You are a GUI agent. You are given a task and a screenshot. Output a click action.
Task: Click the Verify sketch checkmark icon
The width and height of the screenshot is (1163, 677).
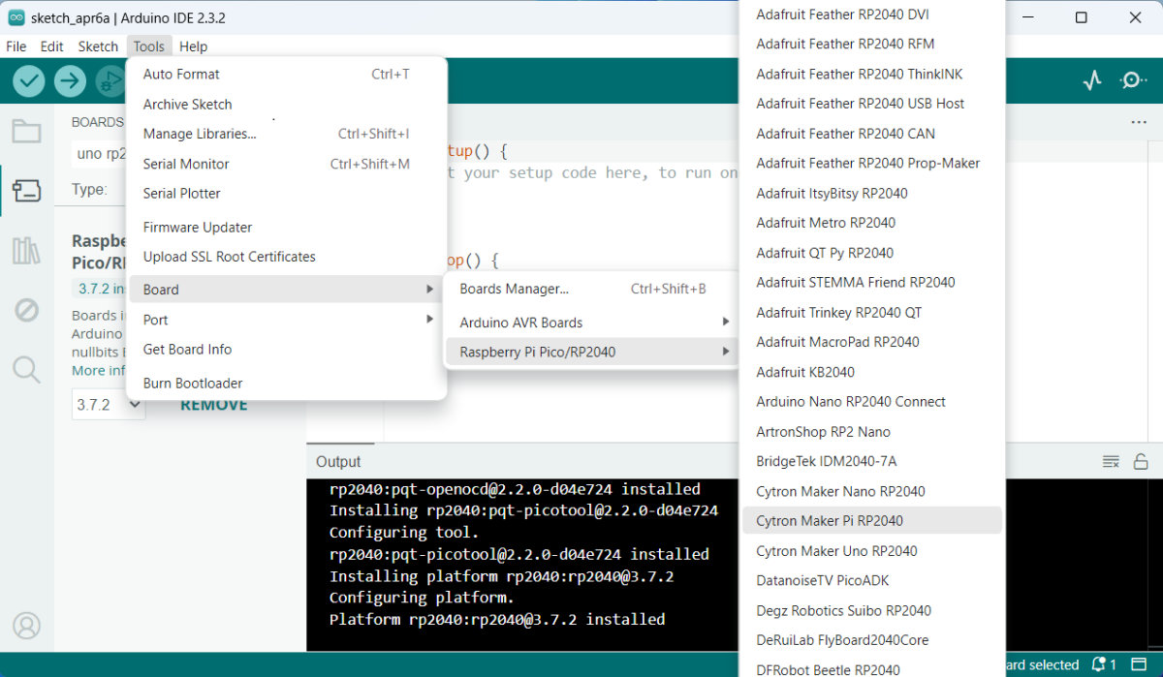pos(29,81)
